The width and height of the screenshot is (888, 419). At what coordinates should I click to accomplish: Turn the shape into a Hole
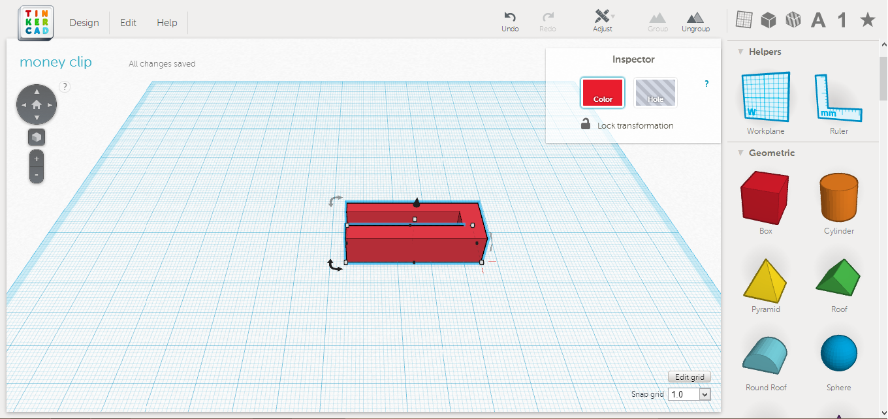pyautogui.click(x=656, y=92)
